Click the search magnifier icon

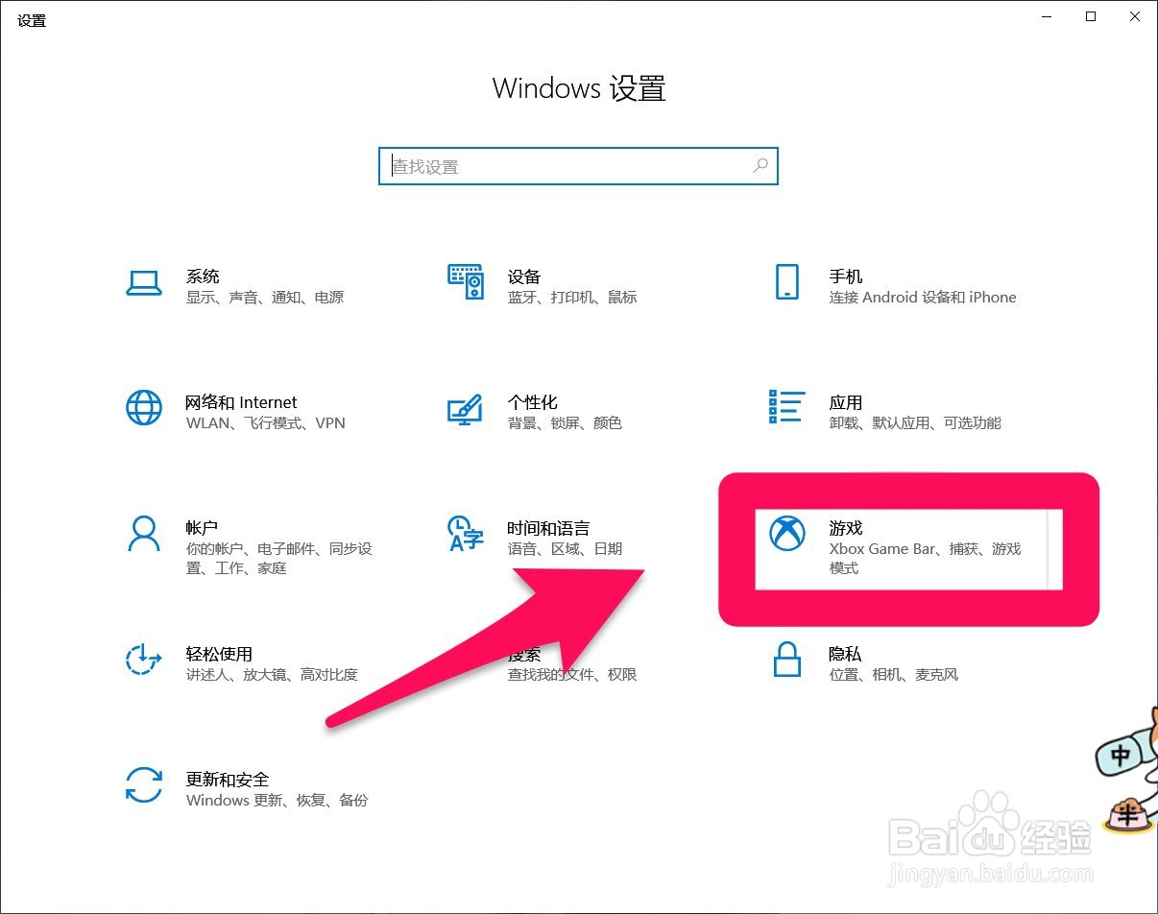pyautogui.click(x=760, y=166)
